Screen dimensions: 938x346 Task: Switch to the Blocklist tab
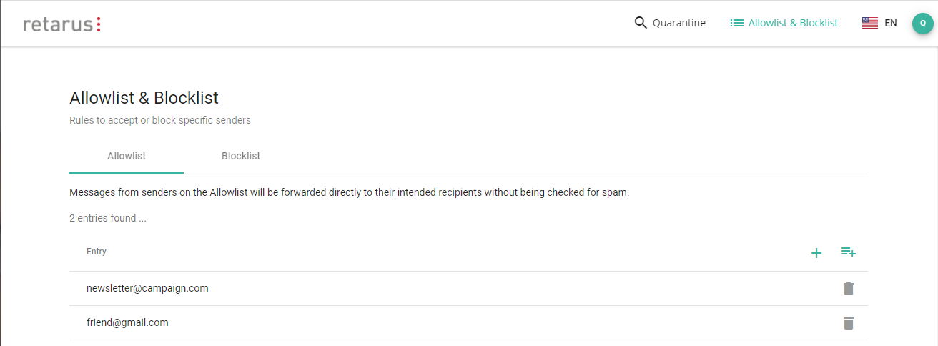(x=241, y=156)
